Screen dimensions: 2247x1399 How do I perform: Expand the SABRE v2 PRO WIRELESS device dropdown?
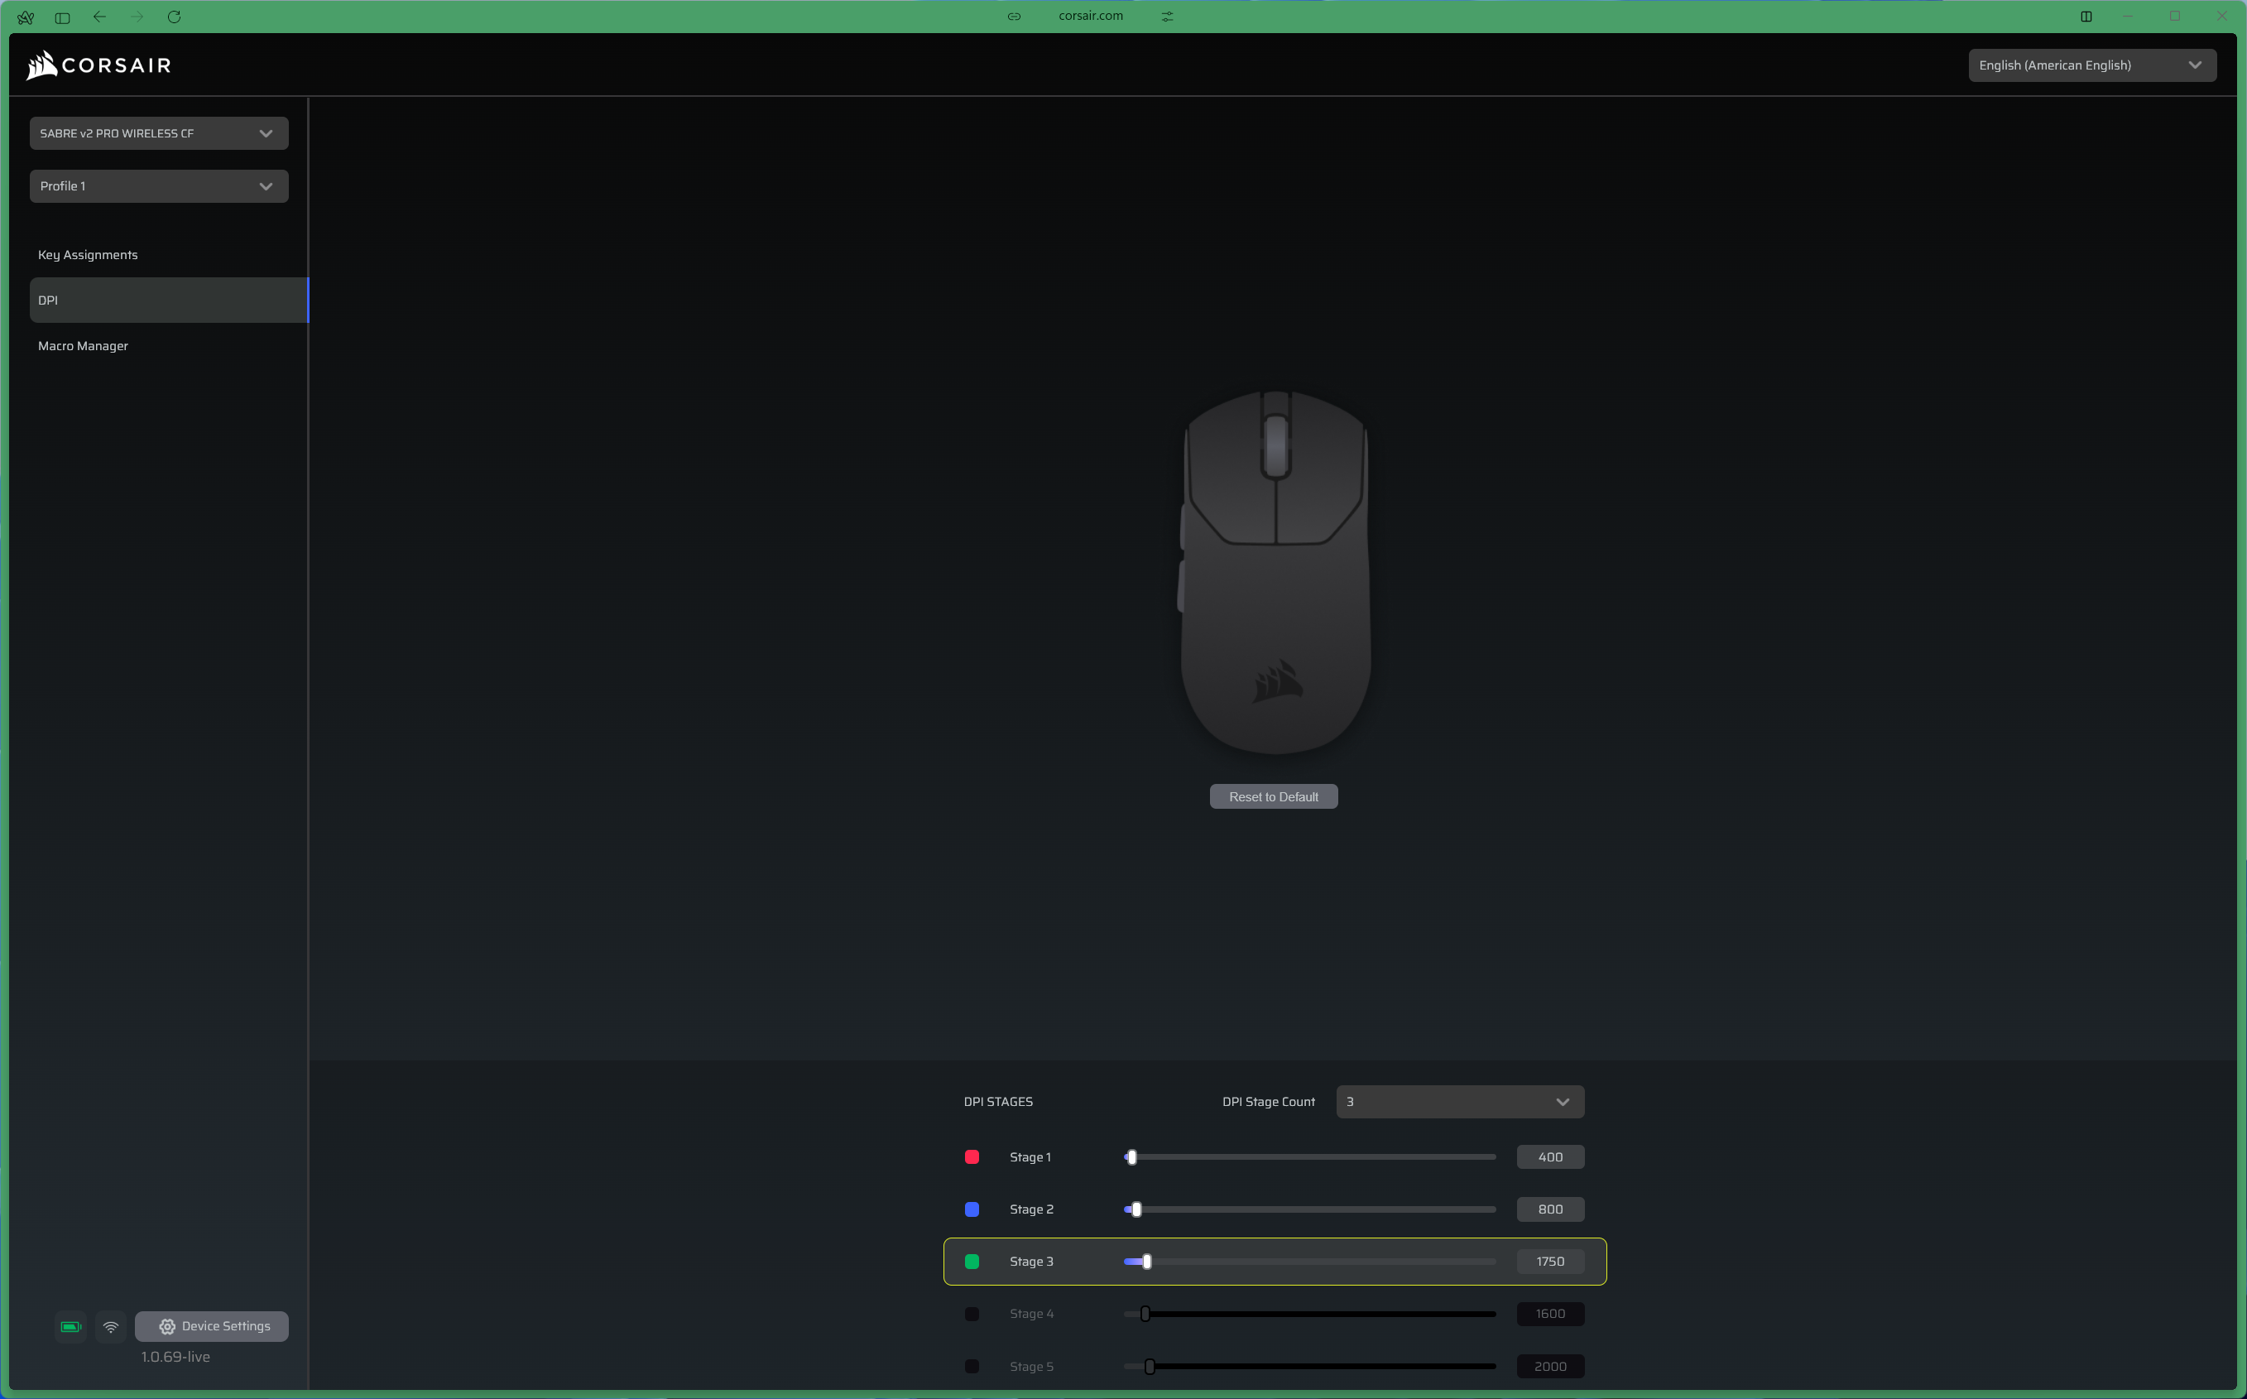(x=159, y=133)
